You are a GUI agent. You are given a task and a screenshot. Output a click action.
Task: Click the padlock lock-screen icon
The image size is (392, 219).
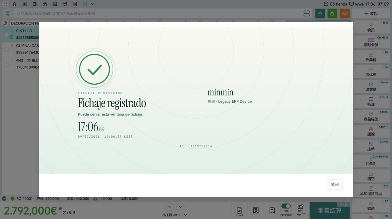coord(45,4)
